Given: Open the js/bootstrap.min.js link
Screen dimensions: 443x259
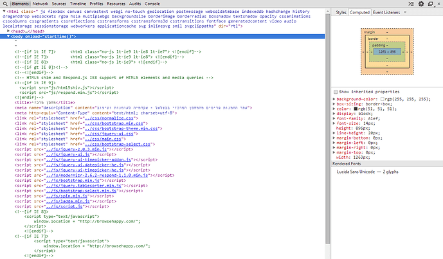Looking at the screenshot, I should 73,180.
